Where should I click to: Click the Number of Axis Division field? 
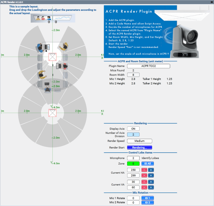(133, 134)
